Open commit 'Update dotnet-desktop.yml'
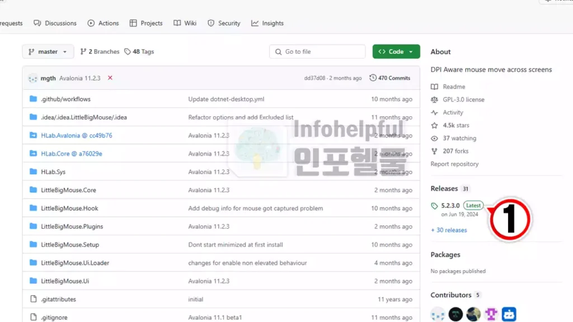This screenshot has height=322, width=573. 226,99
